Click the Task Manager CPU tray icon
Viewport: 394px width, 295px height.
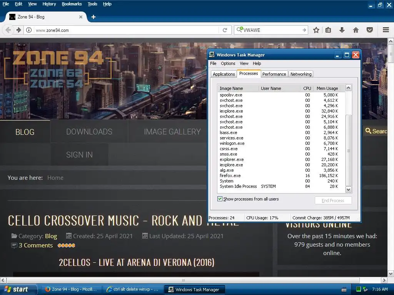(x=359, y=289)
